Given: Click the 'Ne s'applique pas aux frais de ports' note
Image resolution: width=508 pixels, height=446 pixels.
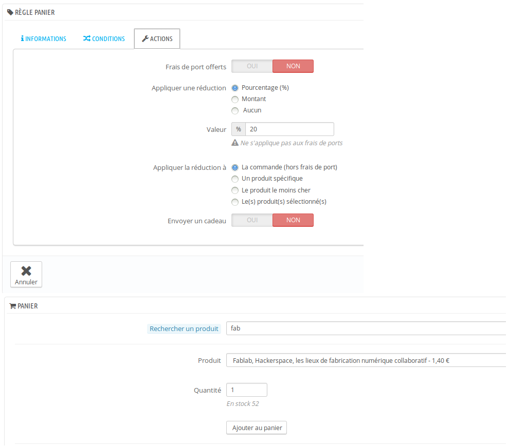Looking at the screenshot, I should 291,143.
